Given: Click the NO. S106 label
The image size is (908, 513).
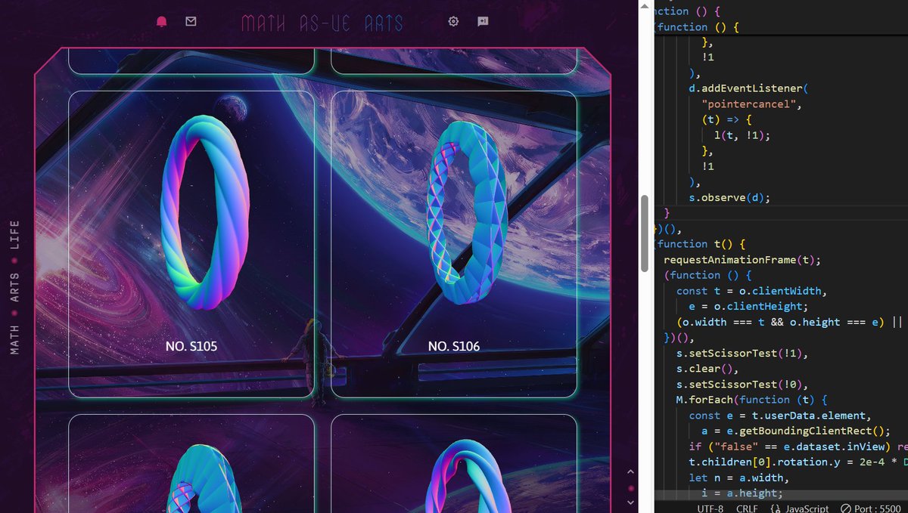Looking at the screenshot, I should [454, 346].
